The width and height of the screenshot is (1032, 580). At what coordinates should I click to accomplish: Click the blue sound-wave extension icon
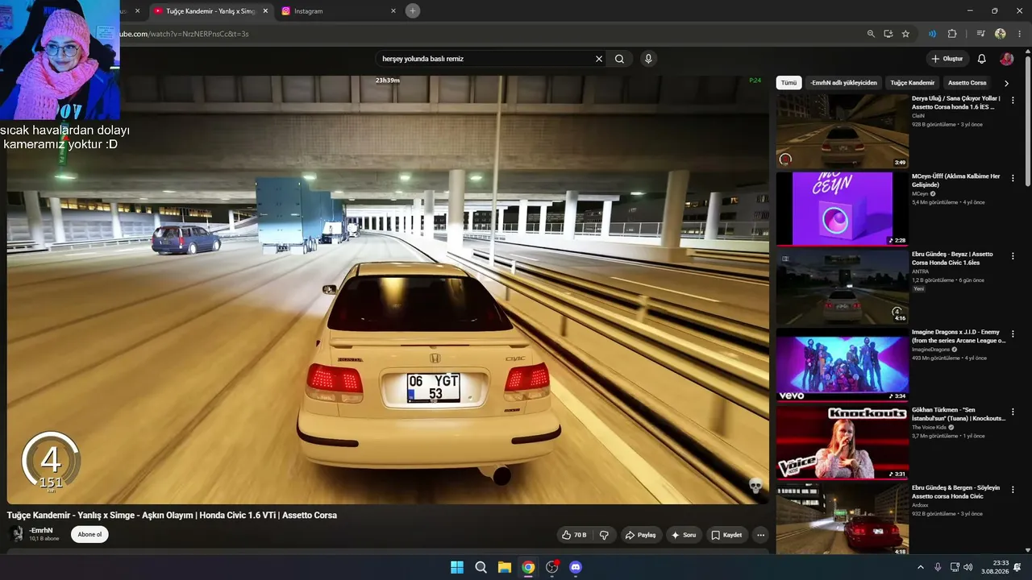932,34
